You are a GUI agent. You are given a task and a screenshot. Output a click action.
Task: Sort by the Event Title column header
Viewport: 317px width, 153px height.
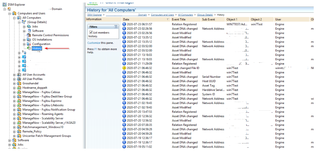180,19
